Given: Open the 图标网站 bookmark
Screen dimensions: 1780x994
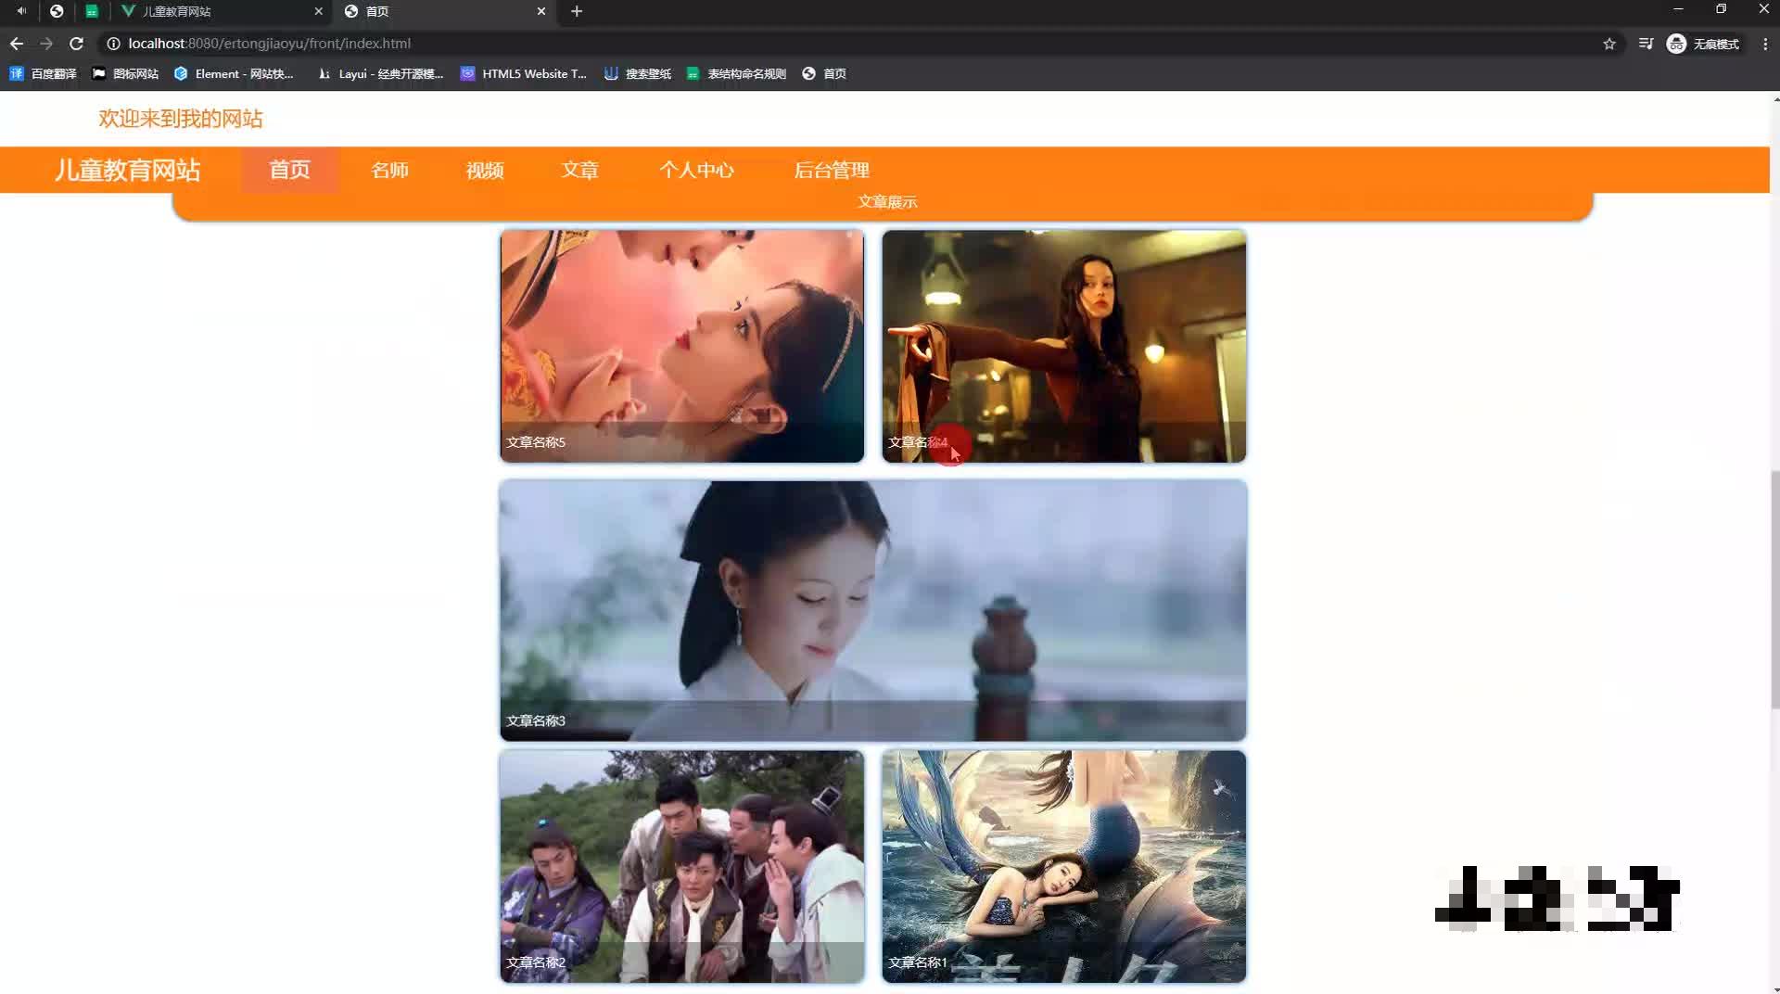Looking at the screenshot, I should click(125, 74).
